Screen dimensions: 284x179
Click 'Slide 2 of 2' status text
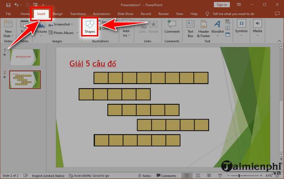click(x=10, y=175)
